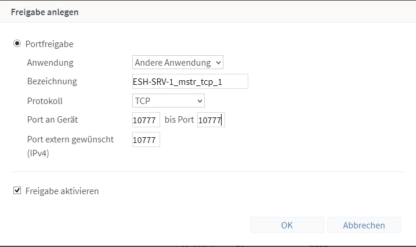The image size is (416, 247).
Task: Select the Portfreigabe radio button
Action: (17, 44)
